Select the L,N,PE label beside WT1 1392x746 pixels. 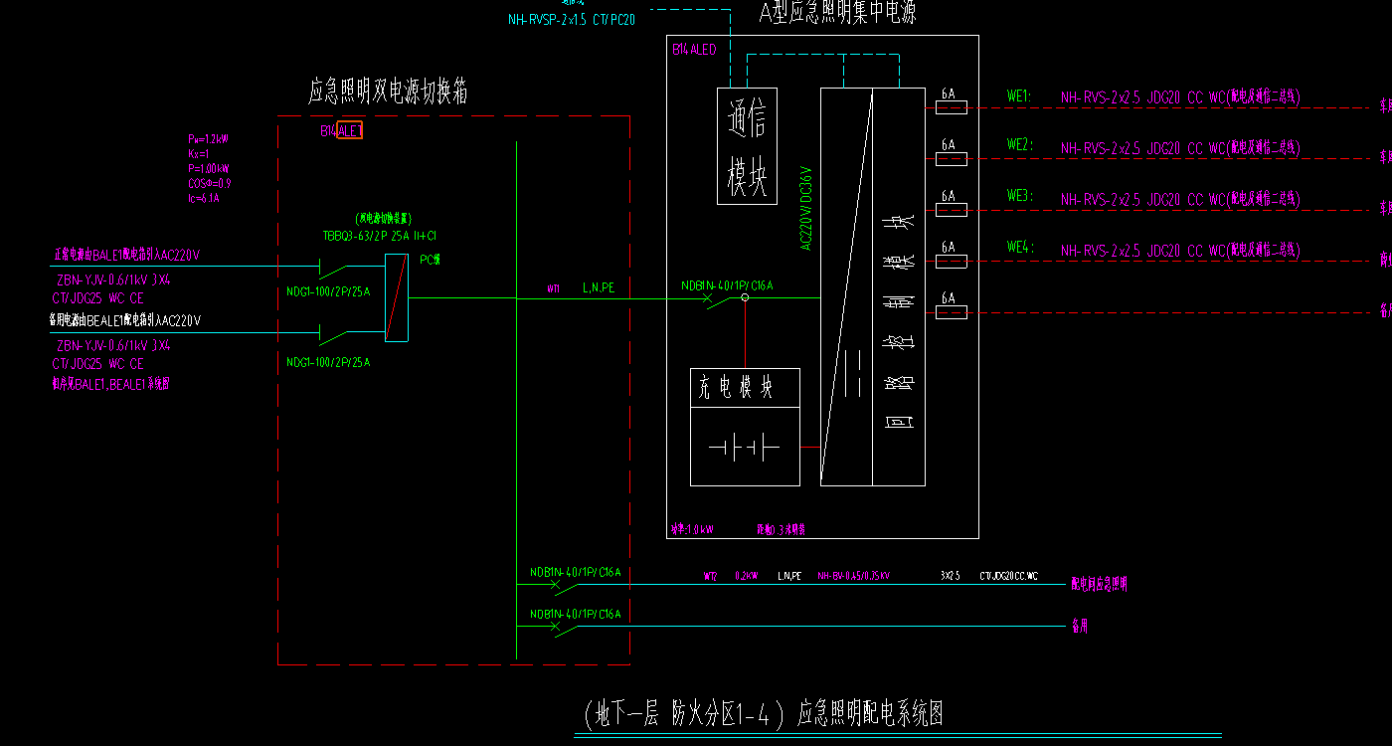pyautogui.click(x=599, y=287)
